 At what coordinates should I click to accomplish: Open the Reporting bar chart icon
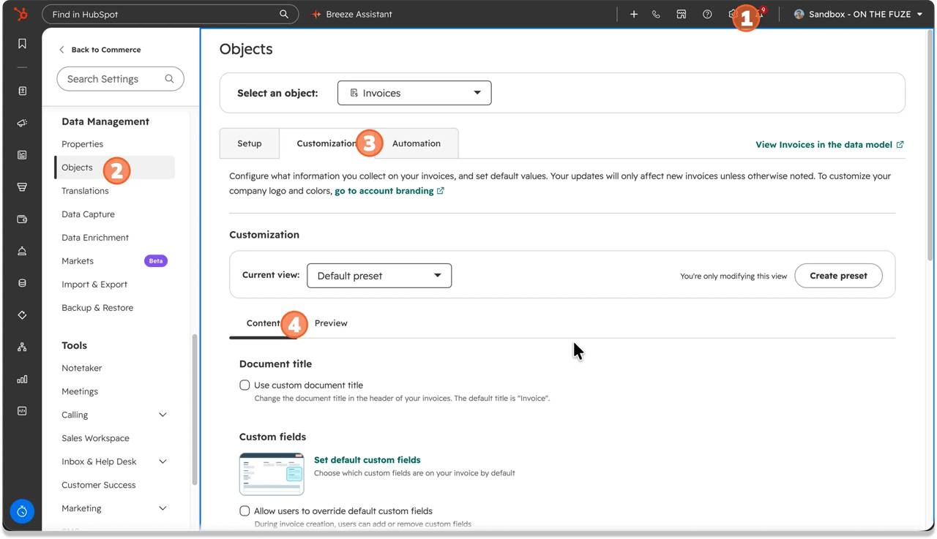tap(22, 380)
